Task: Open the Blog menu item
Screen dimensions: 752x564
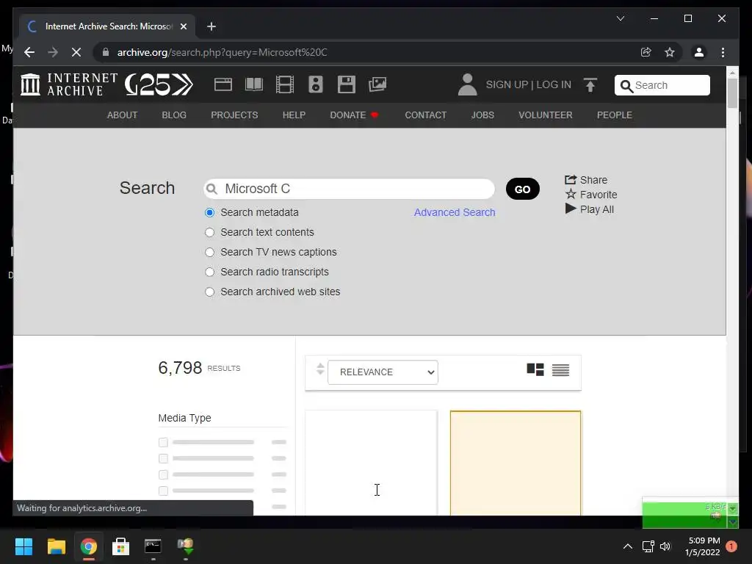Action: pyautogui.click(x=174, y=115)
